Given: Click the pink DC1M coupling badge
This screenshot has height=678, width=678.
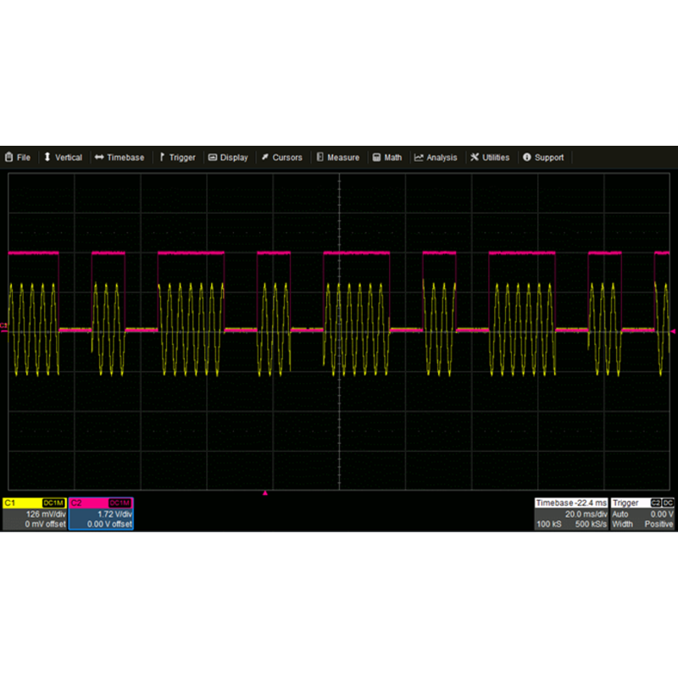Looking at the screenshot, I should (x=120, y=503).
